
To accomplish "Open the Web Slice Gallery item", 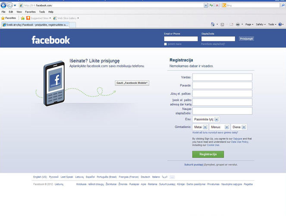I will tap(66, 18).
